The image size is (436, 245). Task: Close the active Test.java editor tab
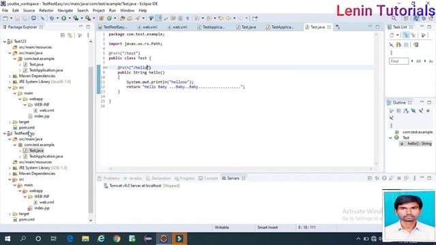point(329,27)
